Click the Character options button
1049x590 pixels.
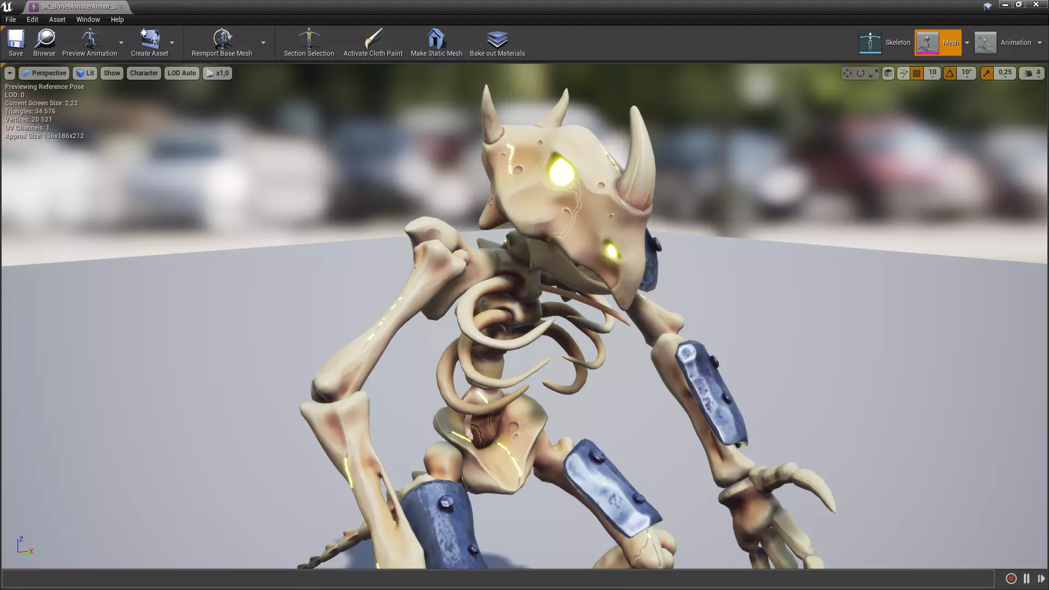pyautogui.click(x=144, y=73)
